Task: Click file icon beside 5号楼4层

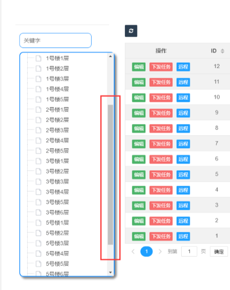Action: coord(38,253)
